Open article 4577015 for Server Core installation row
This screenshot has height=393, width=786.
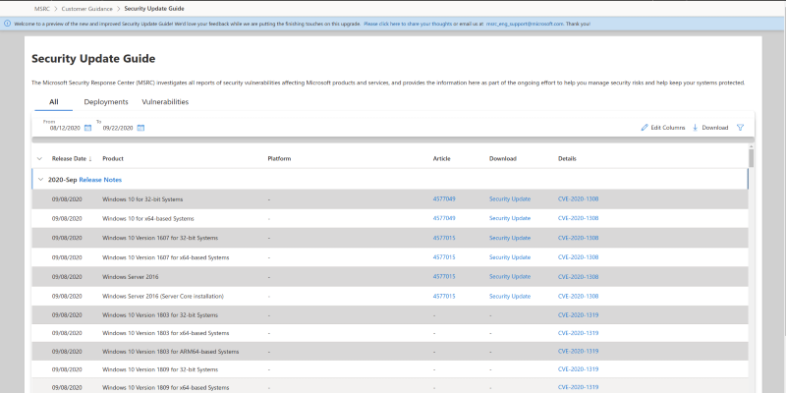444,297
